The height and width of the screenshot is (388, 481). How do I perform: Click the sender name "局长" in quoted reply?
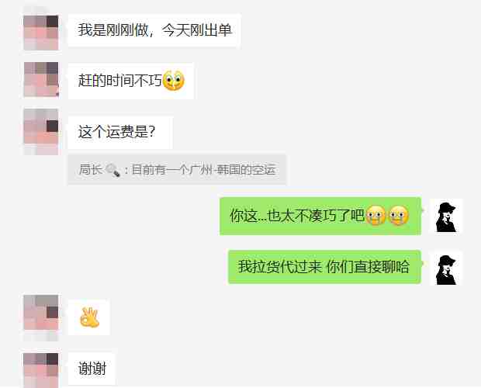[x=90, y=170]
